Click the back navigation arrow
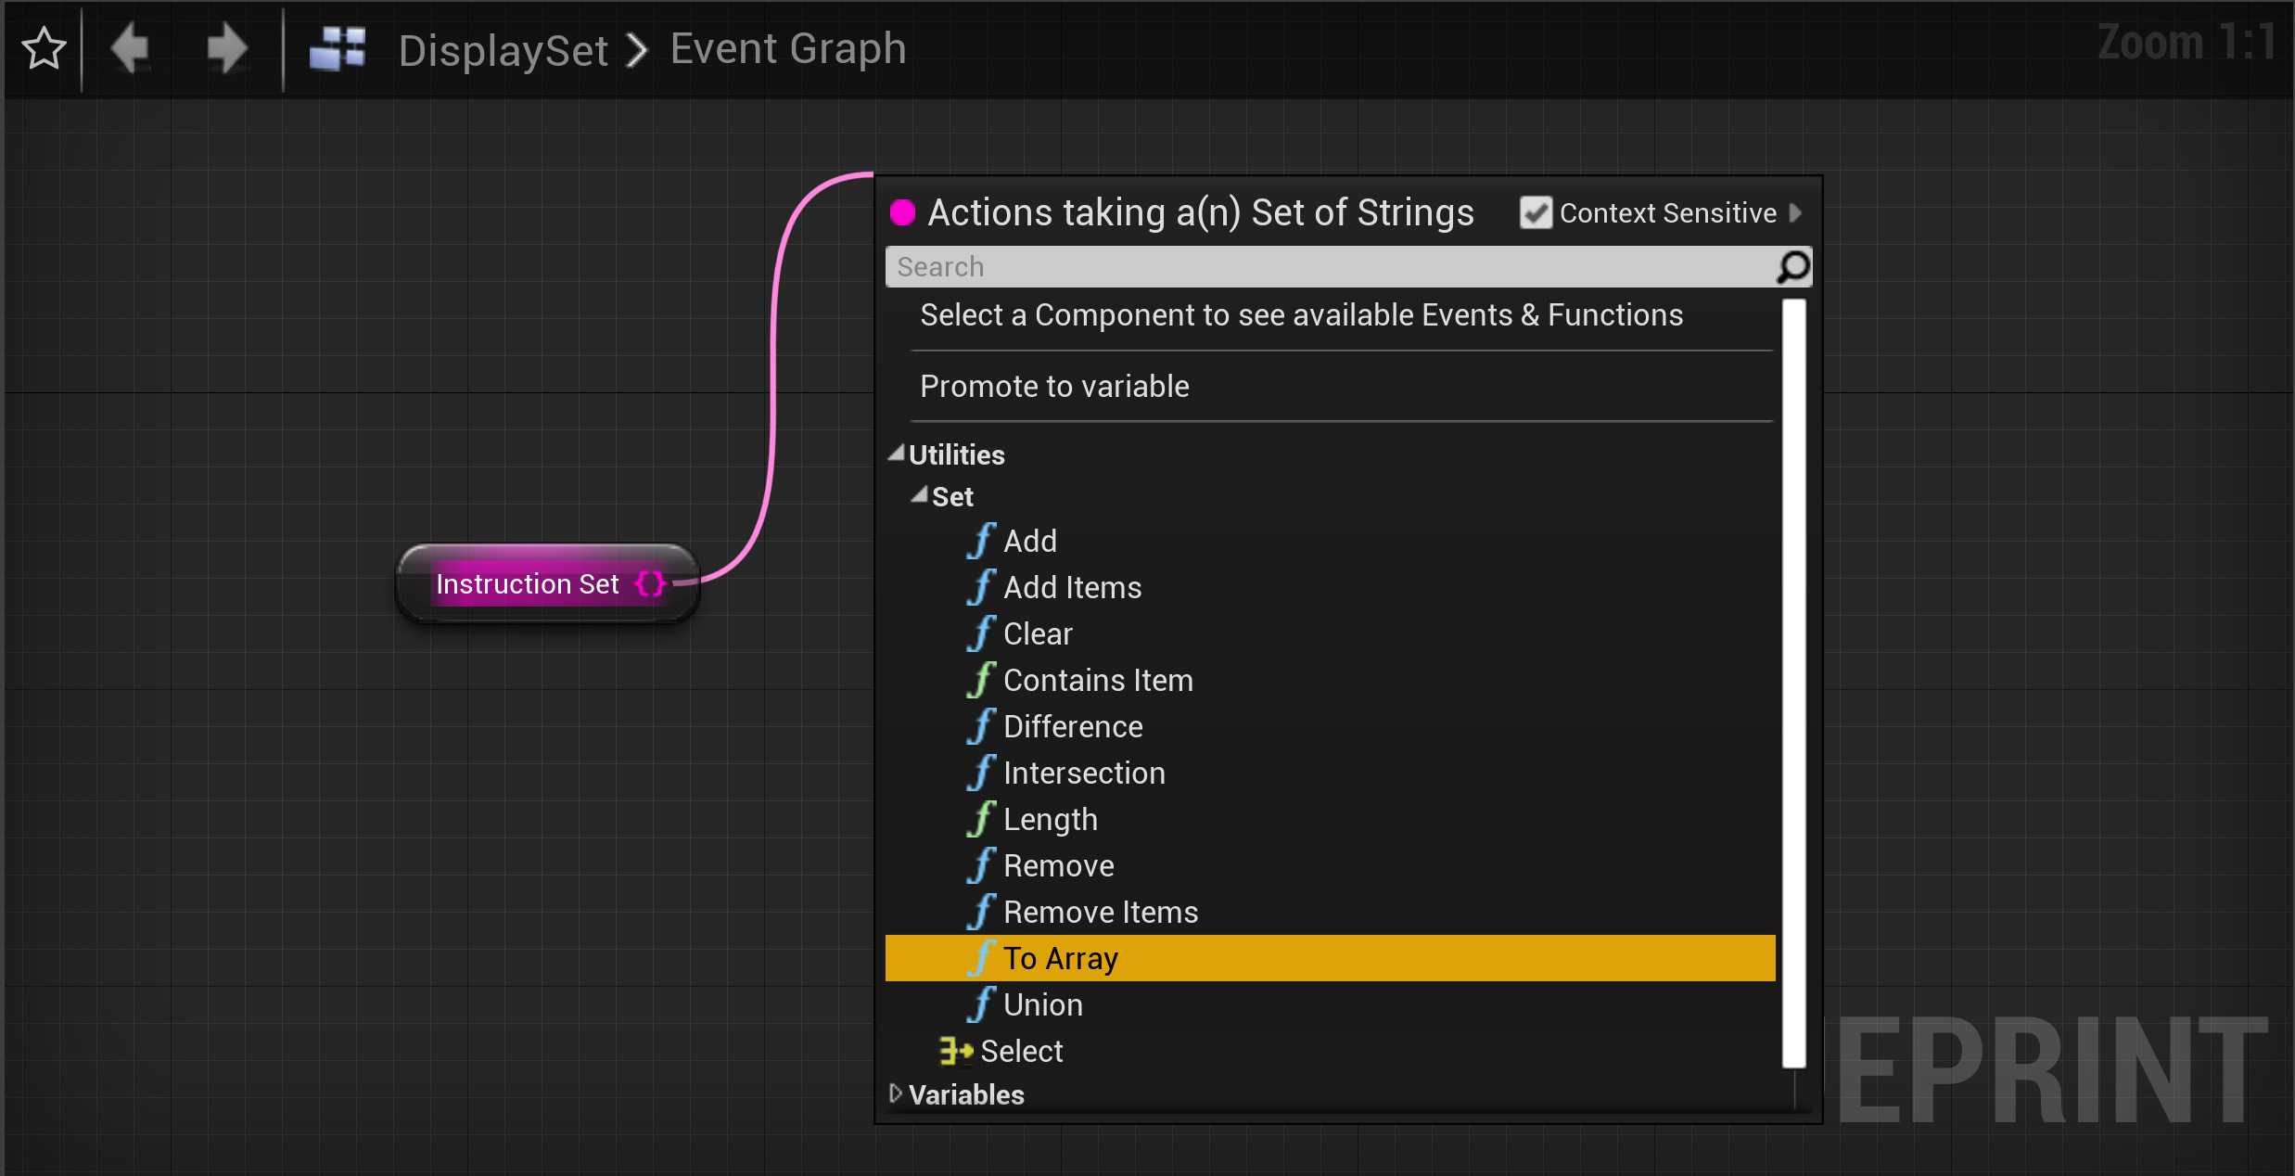2295x1176 pixels. tap(131, 48)
